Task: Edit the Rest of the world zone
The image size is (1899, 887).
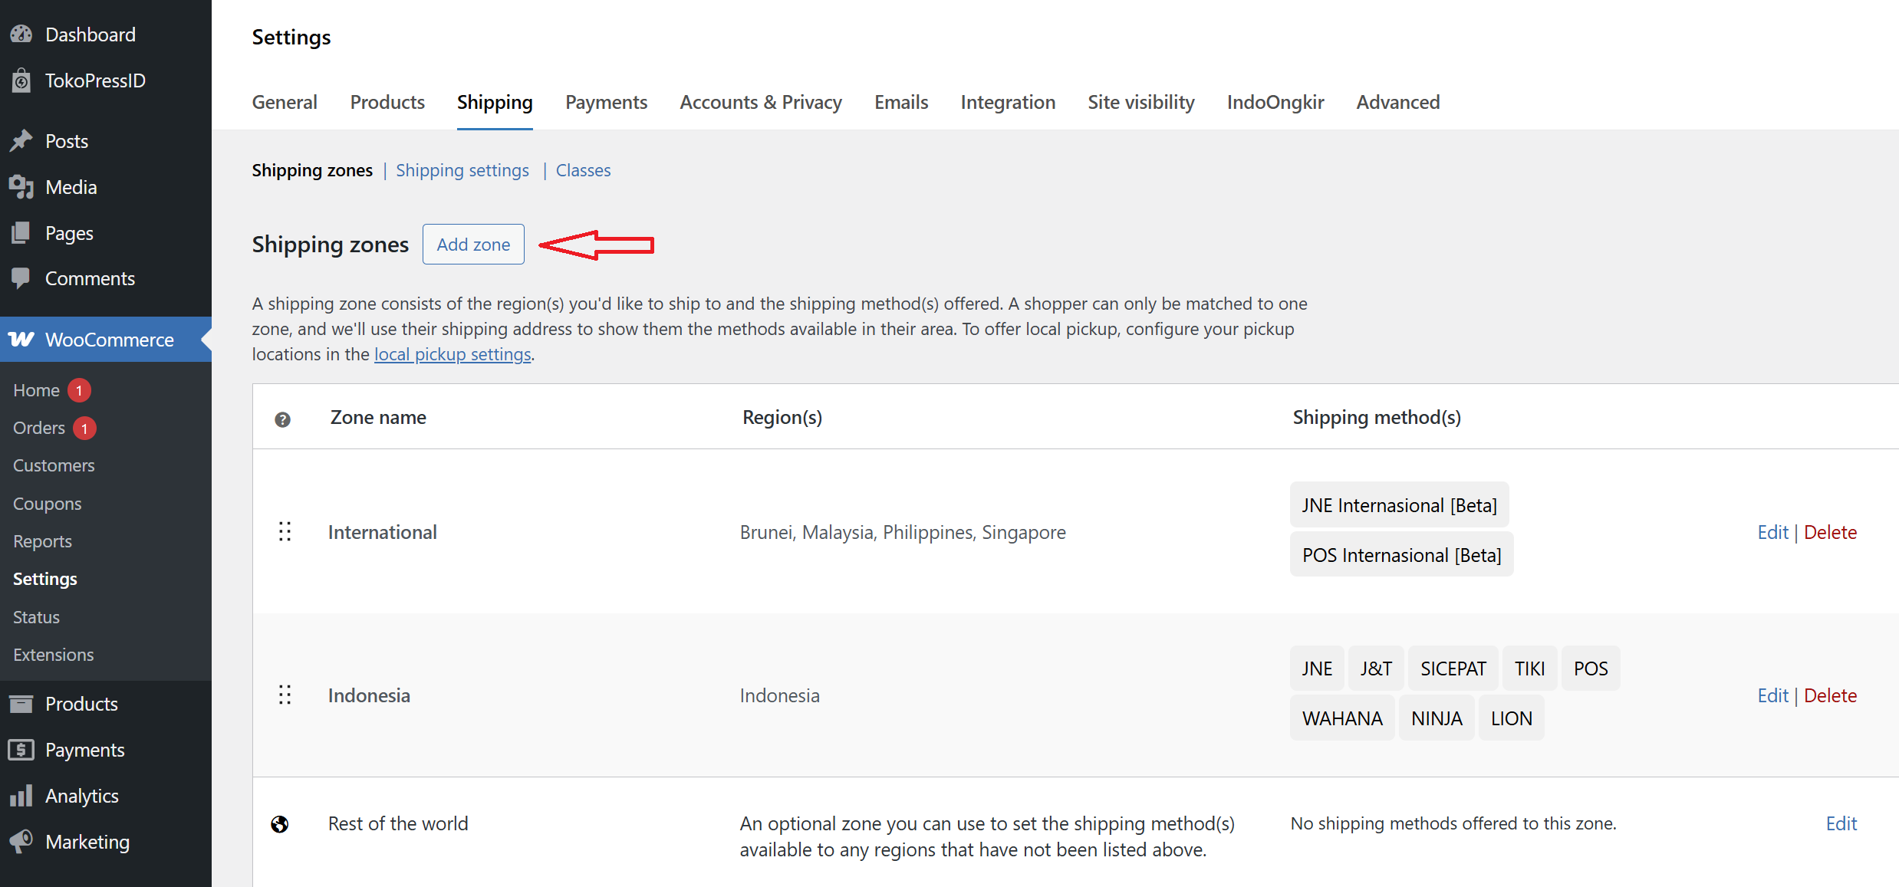Action: pos(1841,823)
